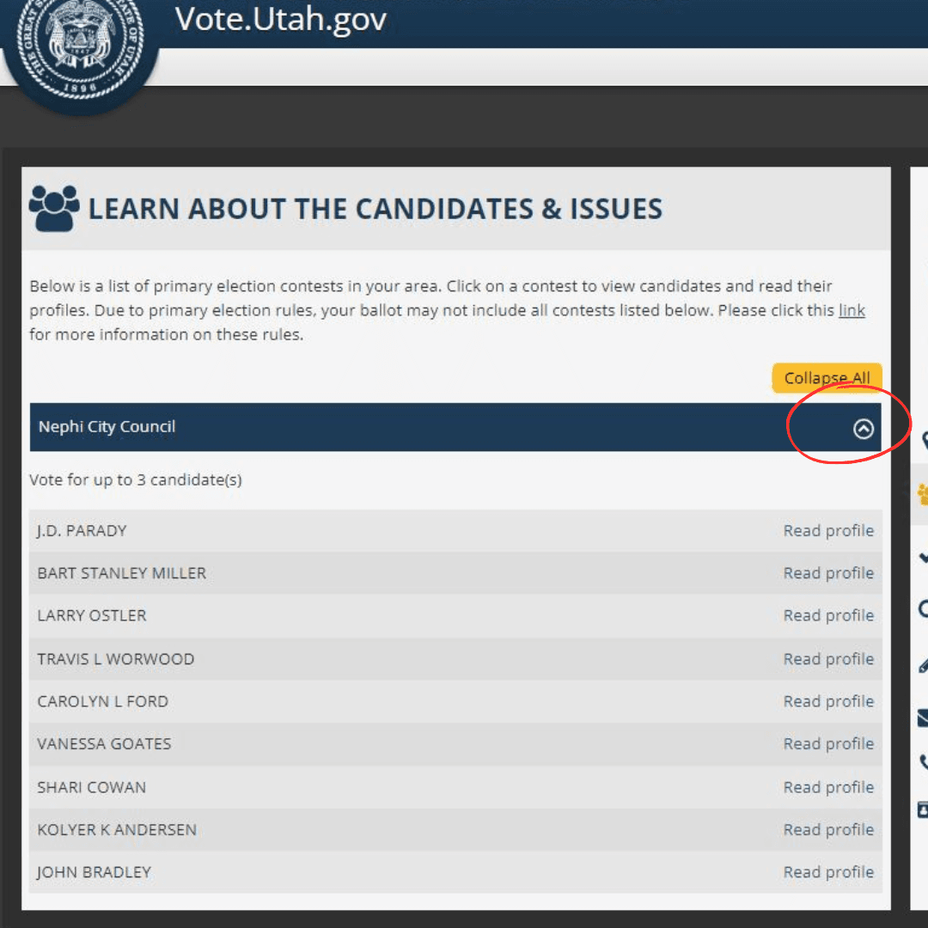Open the link for primary election rules

(x=852, y=310)
